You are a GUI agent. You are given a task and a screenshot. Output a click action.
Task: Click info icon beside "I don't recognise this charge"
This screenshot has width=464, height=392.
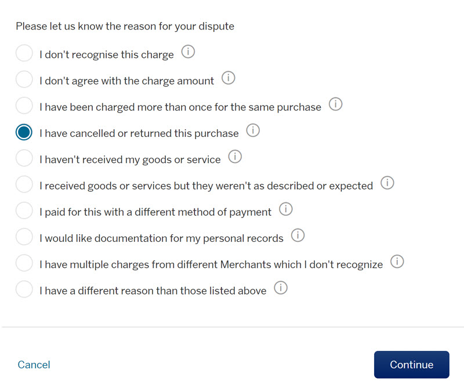[188, 52]
